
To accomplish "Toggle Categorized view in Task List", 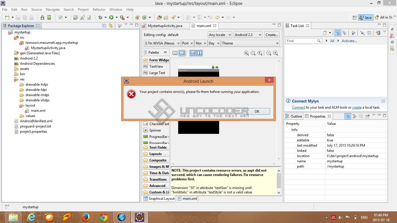I will [338, 33].
